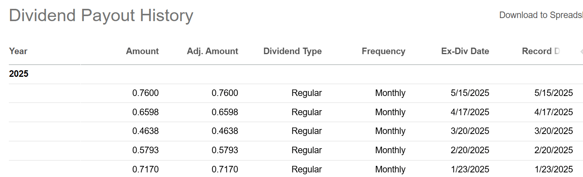This screenshot has height=177, width=583.
Task: Click the 1/23/2025 ex-div date cell
Action: click(x=470, y=169)
